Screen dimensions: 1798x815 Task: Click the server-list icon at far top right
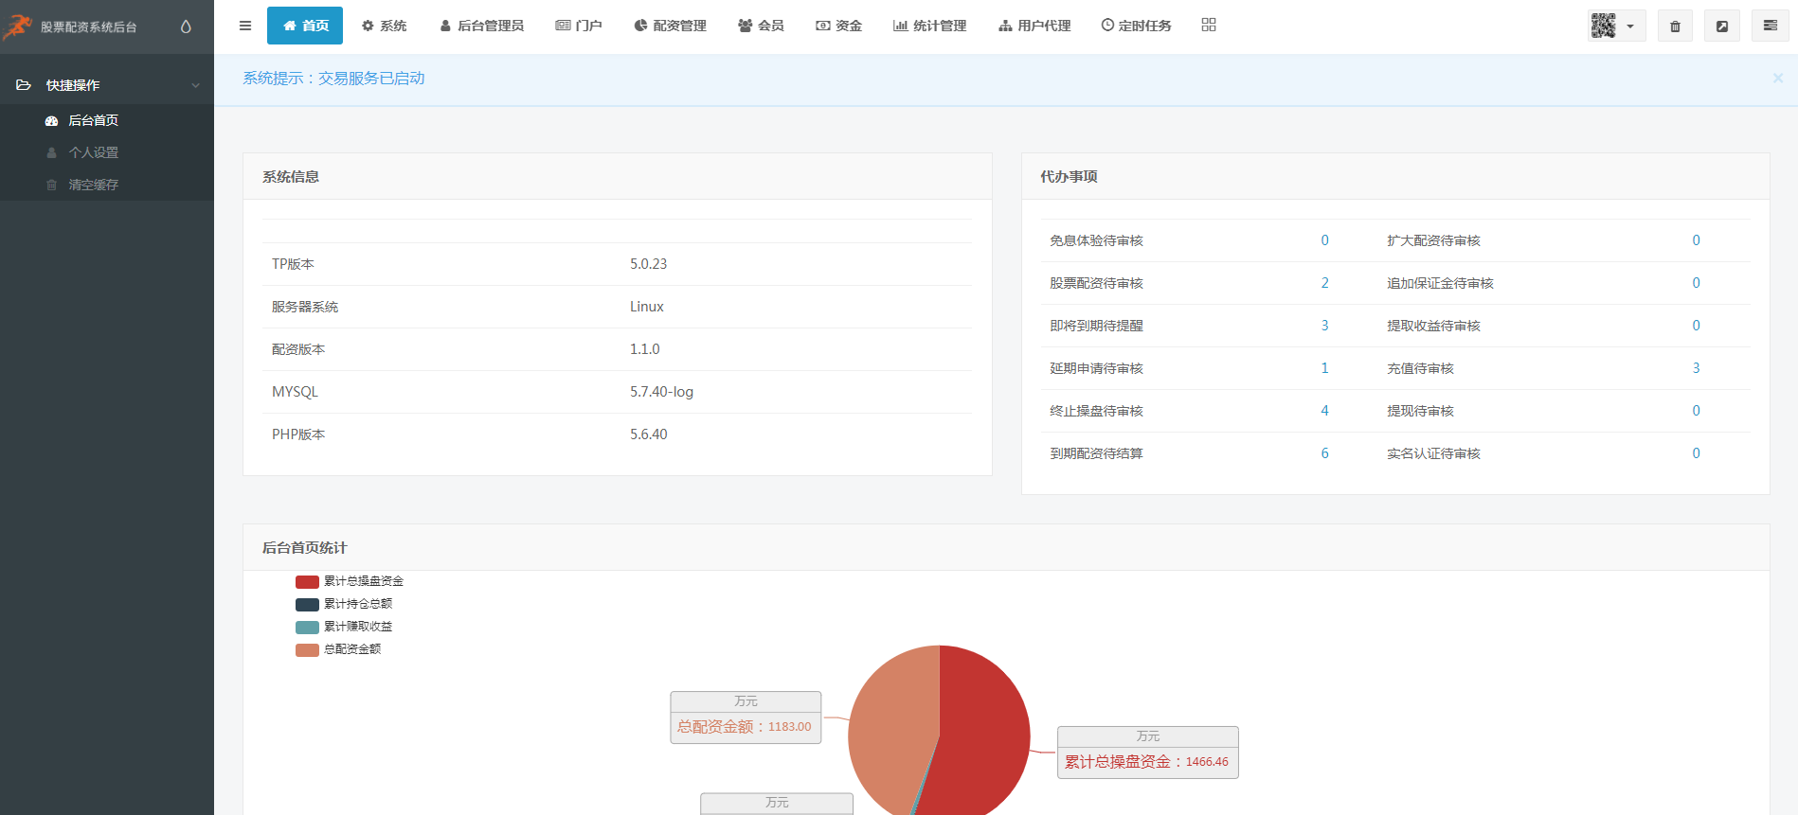tap(1770, 26)
